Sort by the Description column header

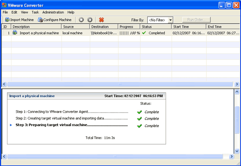click(36, 27)
